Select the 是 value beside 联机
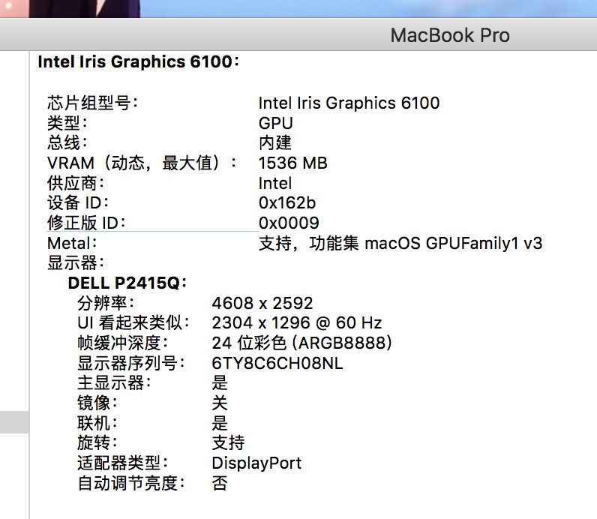Viewport: 597px width, 519px height. tap(220, 423)
